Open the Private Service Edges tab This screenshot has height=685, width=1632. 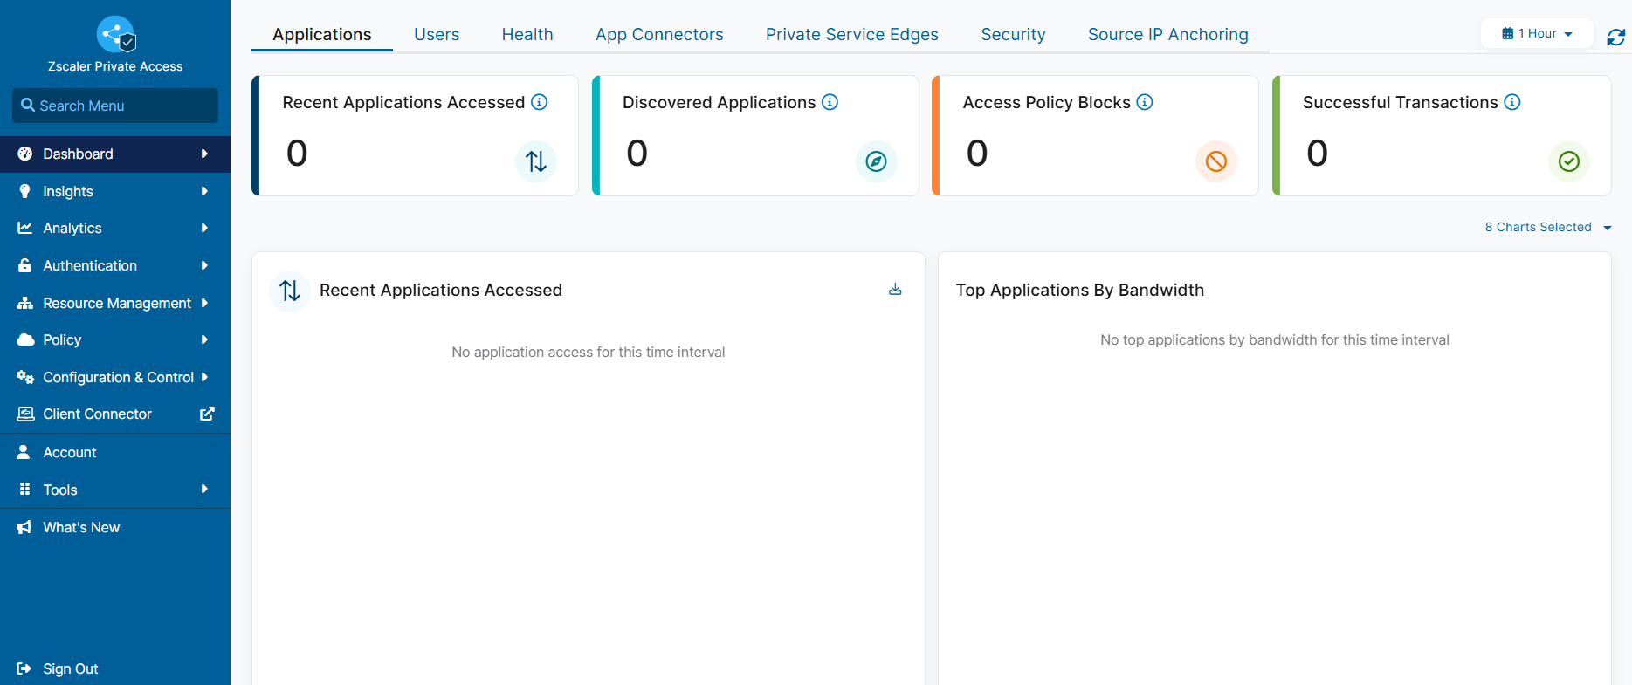click(851, 34)
